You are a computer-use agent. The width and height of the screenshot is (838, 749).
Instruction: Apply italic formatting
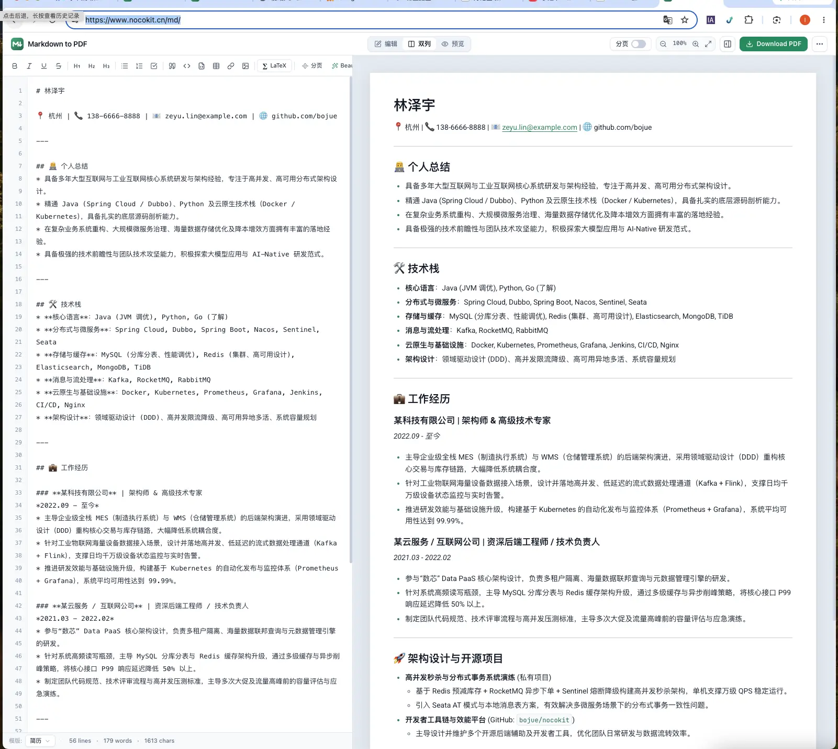[x=29, y=66]
